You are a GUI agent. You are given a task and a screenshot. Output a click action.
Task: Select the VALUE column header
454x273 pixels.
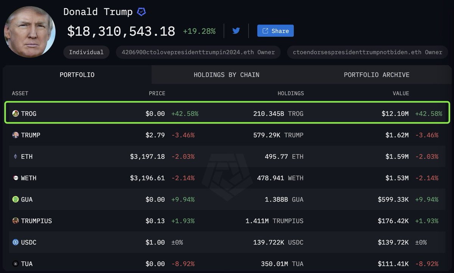tap(401, 93)
